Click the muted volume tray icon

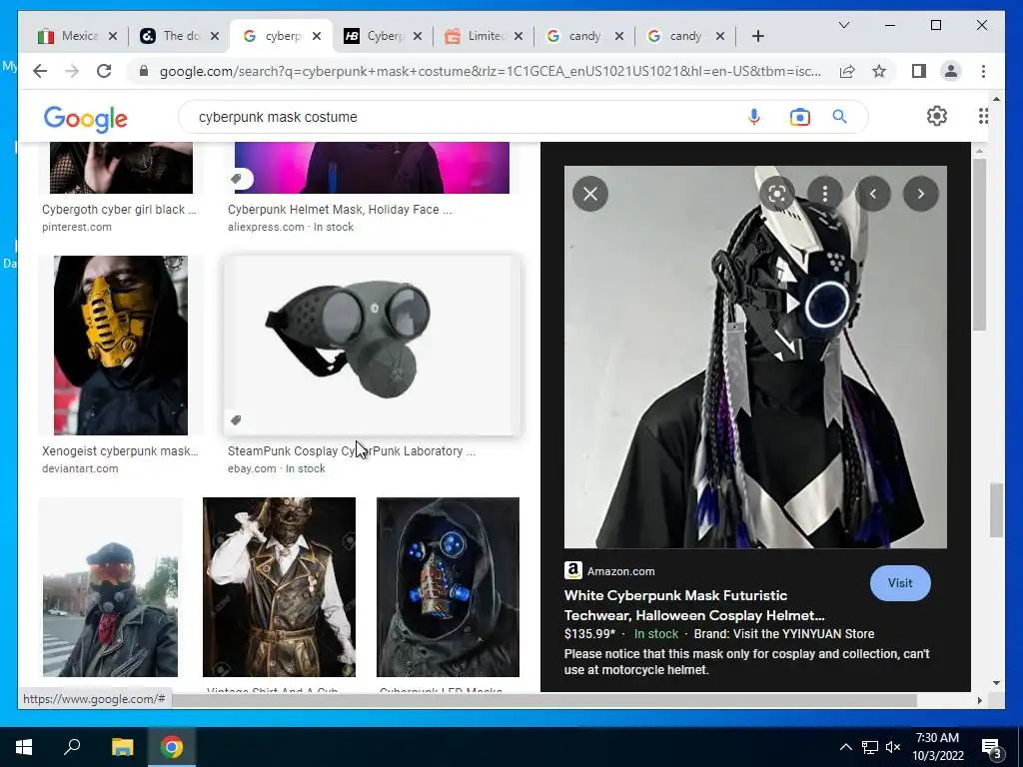[x=893, y=747]
